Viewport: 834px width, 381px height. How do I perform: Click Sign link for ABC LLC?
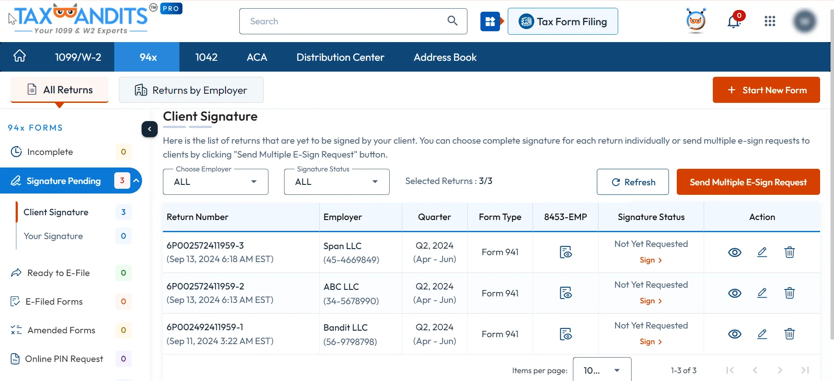click(651, 301)
